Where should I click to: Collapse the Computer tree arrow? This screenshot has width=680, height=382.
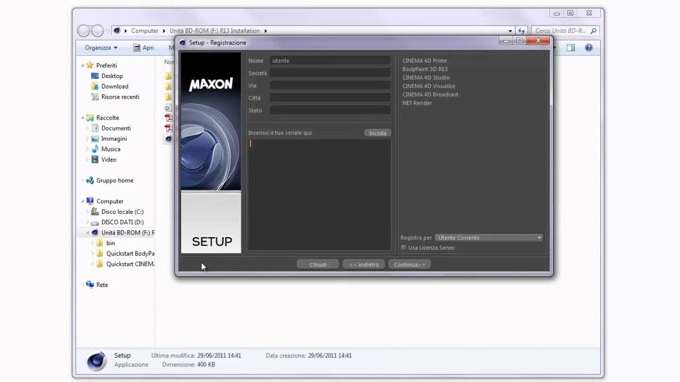(83, 202)
